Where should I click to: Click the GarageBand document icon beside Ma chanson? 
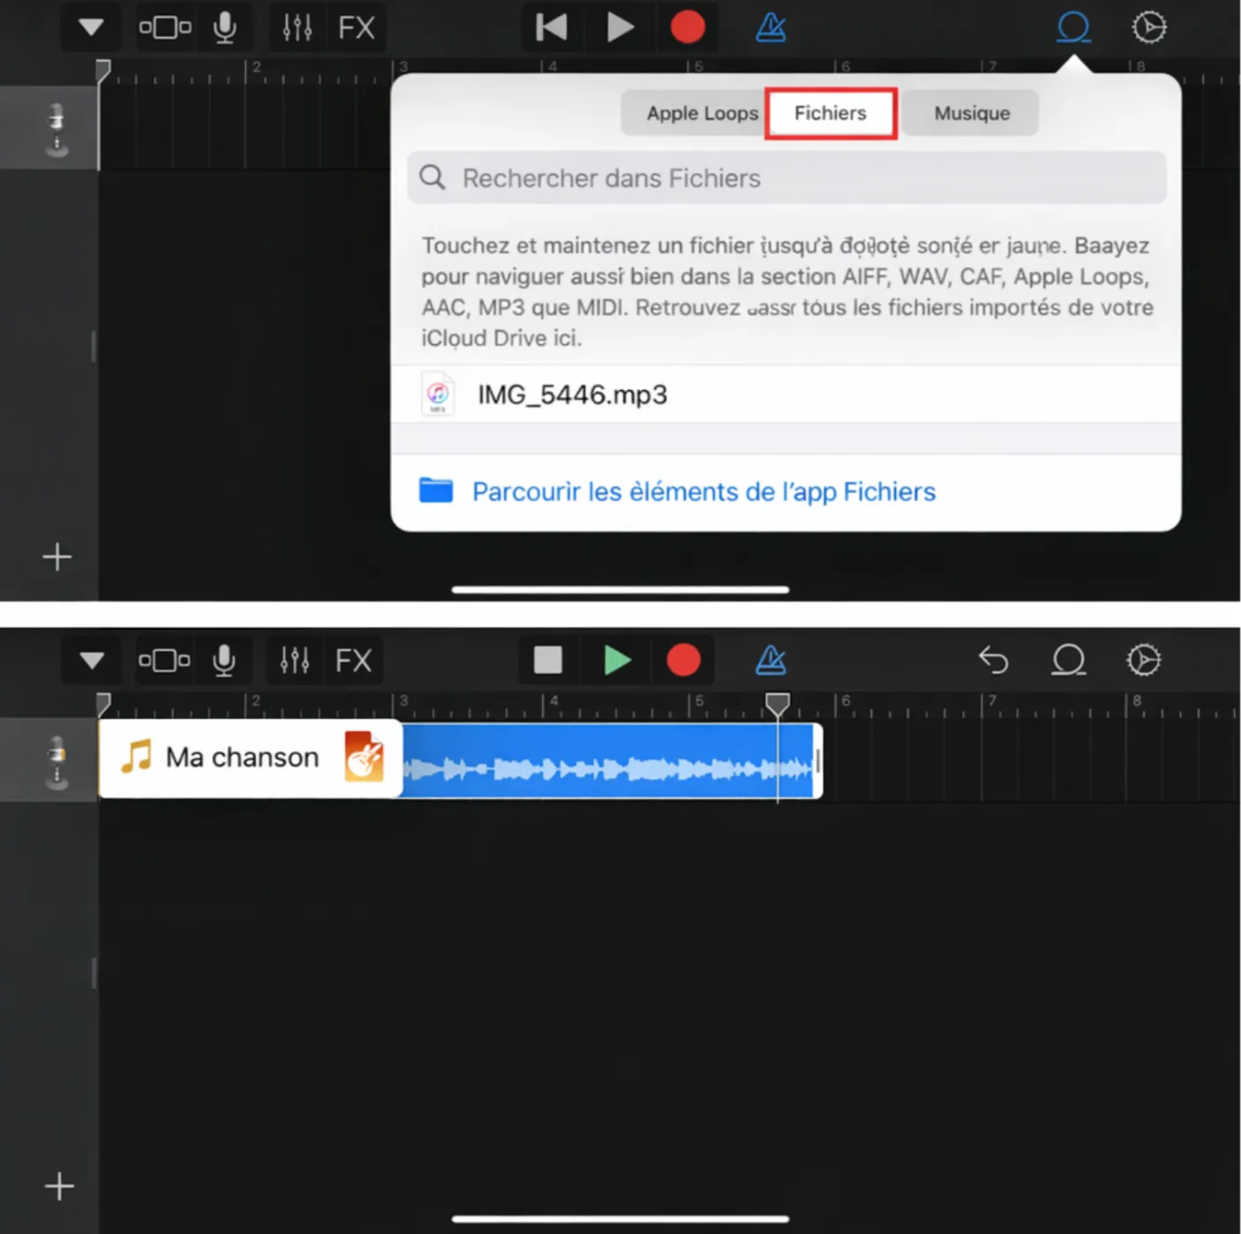(x=364, y=756)
